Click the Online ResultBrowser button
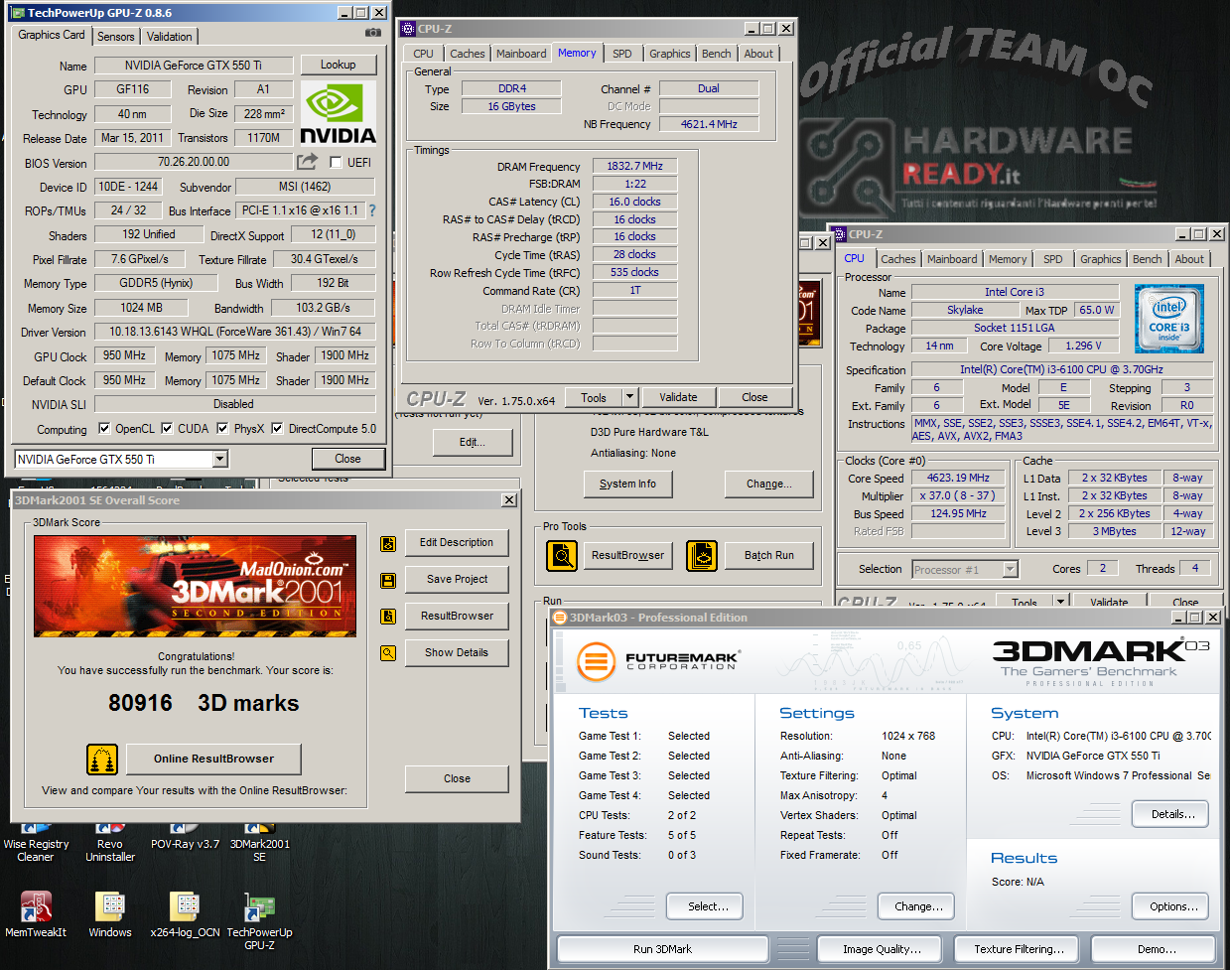The width and height of the screenshot is (1230, 970). (x=213, y=760)
